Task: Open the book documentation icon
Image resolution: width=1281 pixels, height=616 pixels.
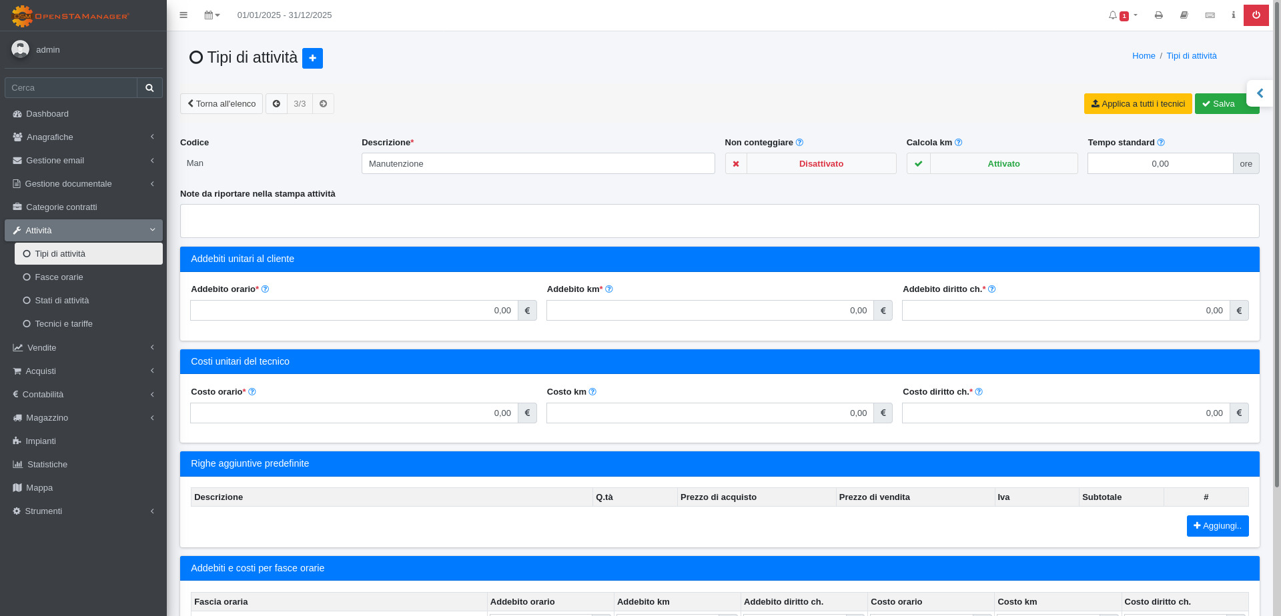Action: pyautogui.click(x=1184, y=15)
